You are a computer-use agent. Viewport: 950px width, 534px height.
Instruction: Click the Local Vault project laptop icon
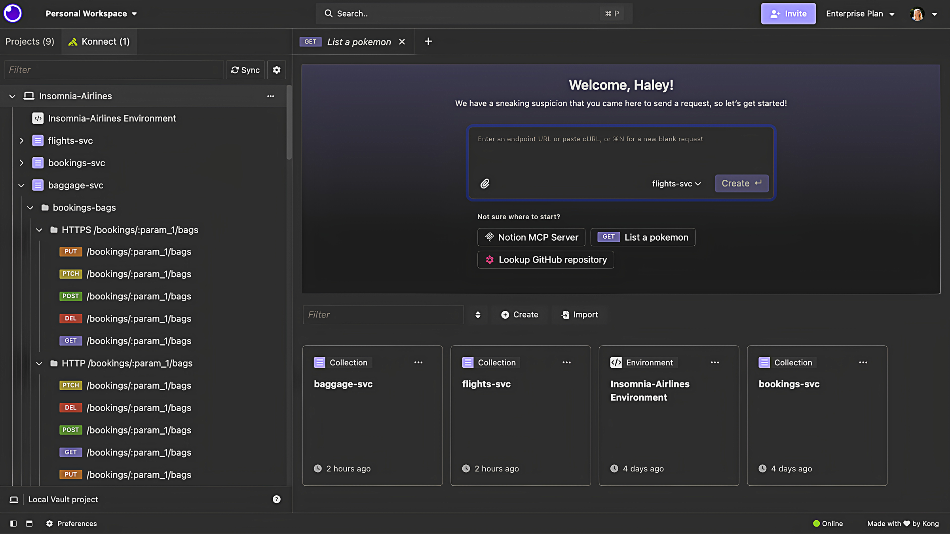point(14,500)
